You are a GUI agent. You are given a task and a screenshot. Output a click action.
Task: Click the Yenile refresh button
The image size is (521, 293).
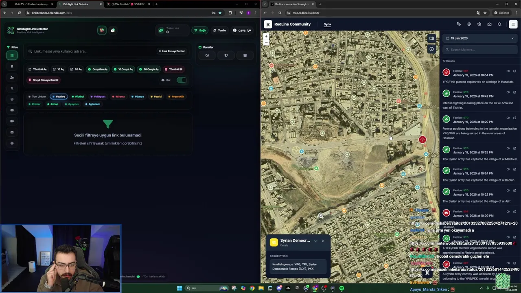[220, 30]
